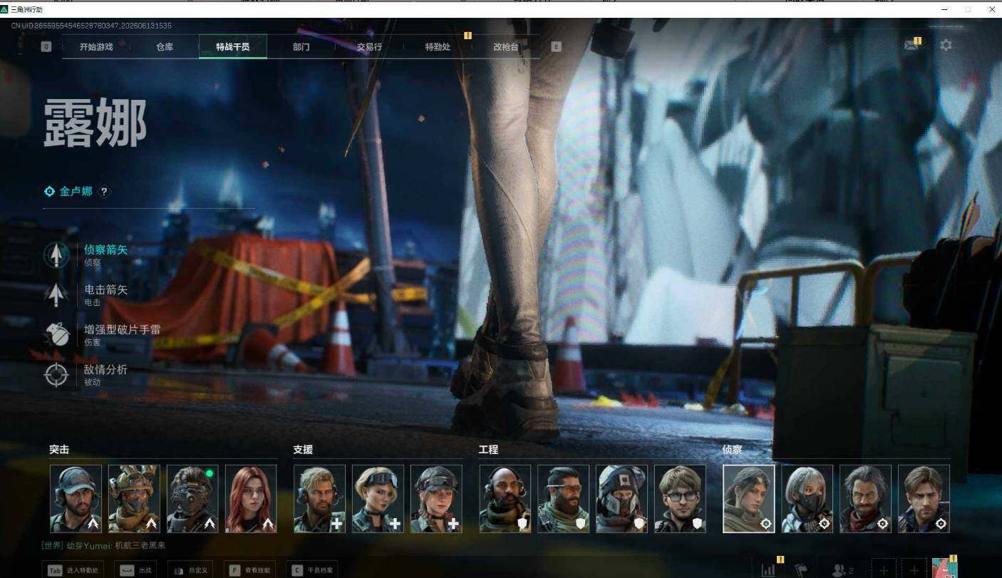The width and height of the screenshot is (1002, 578).
Task: Open the [世界] chat message line
Action: pyautogui.click(x=104, y=546)
